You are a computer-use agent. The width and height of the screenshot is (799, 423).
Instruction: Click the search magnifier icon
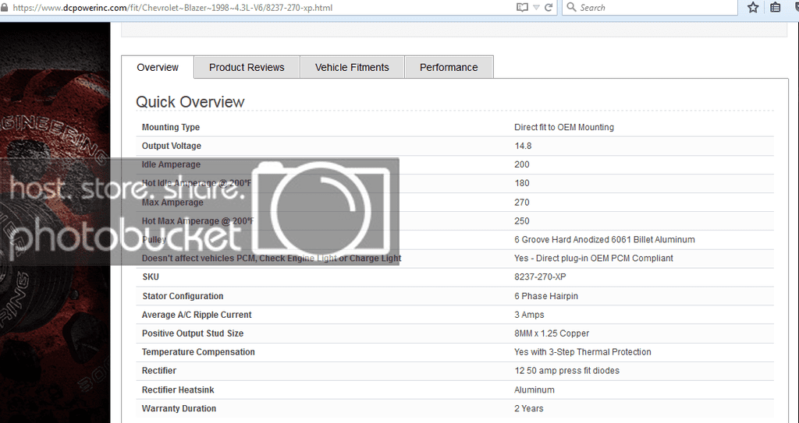pyautogui.click(x=571, y=7)
